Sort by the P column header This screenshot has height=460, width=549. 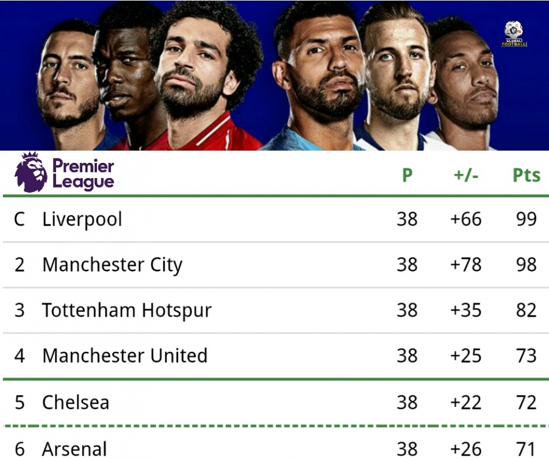click(x=407, y=176)
